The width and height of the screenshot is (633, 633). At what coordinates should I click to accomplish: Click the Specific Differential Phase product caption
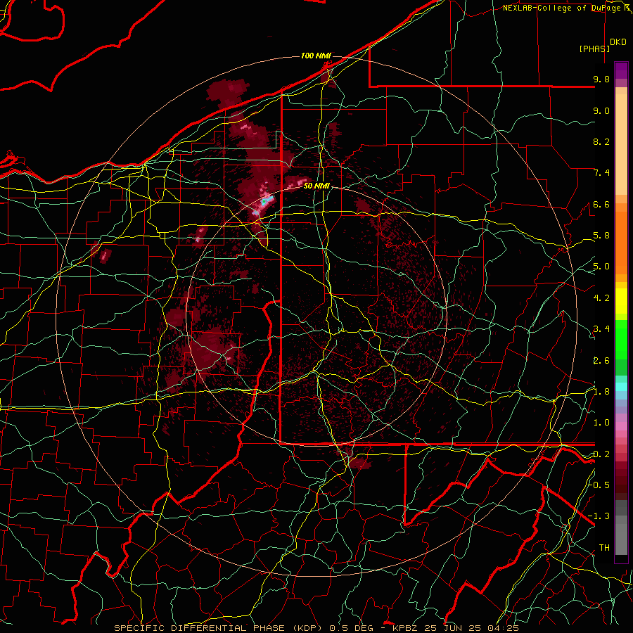[316, 628]
